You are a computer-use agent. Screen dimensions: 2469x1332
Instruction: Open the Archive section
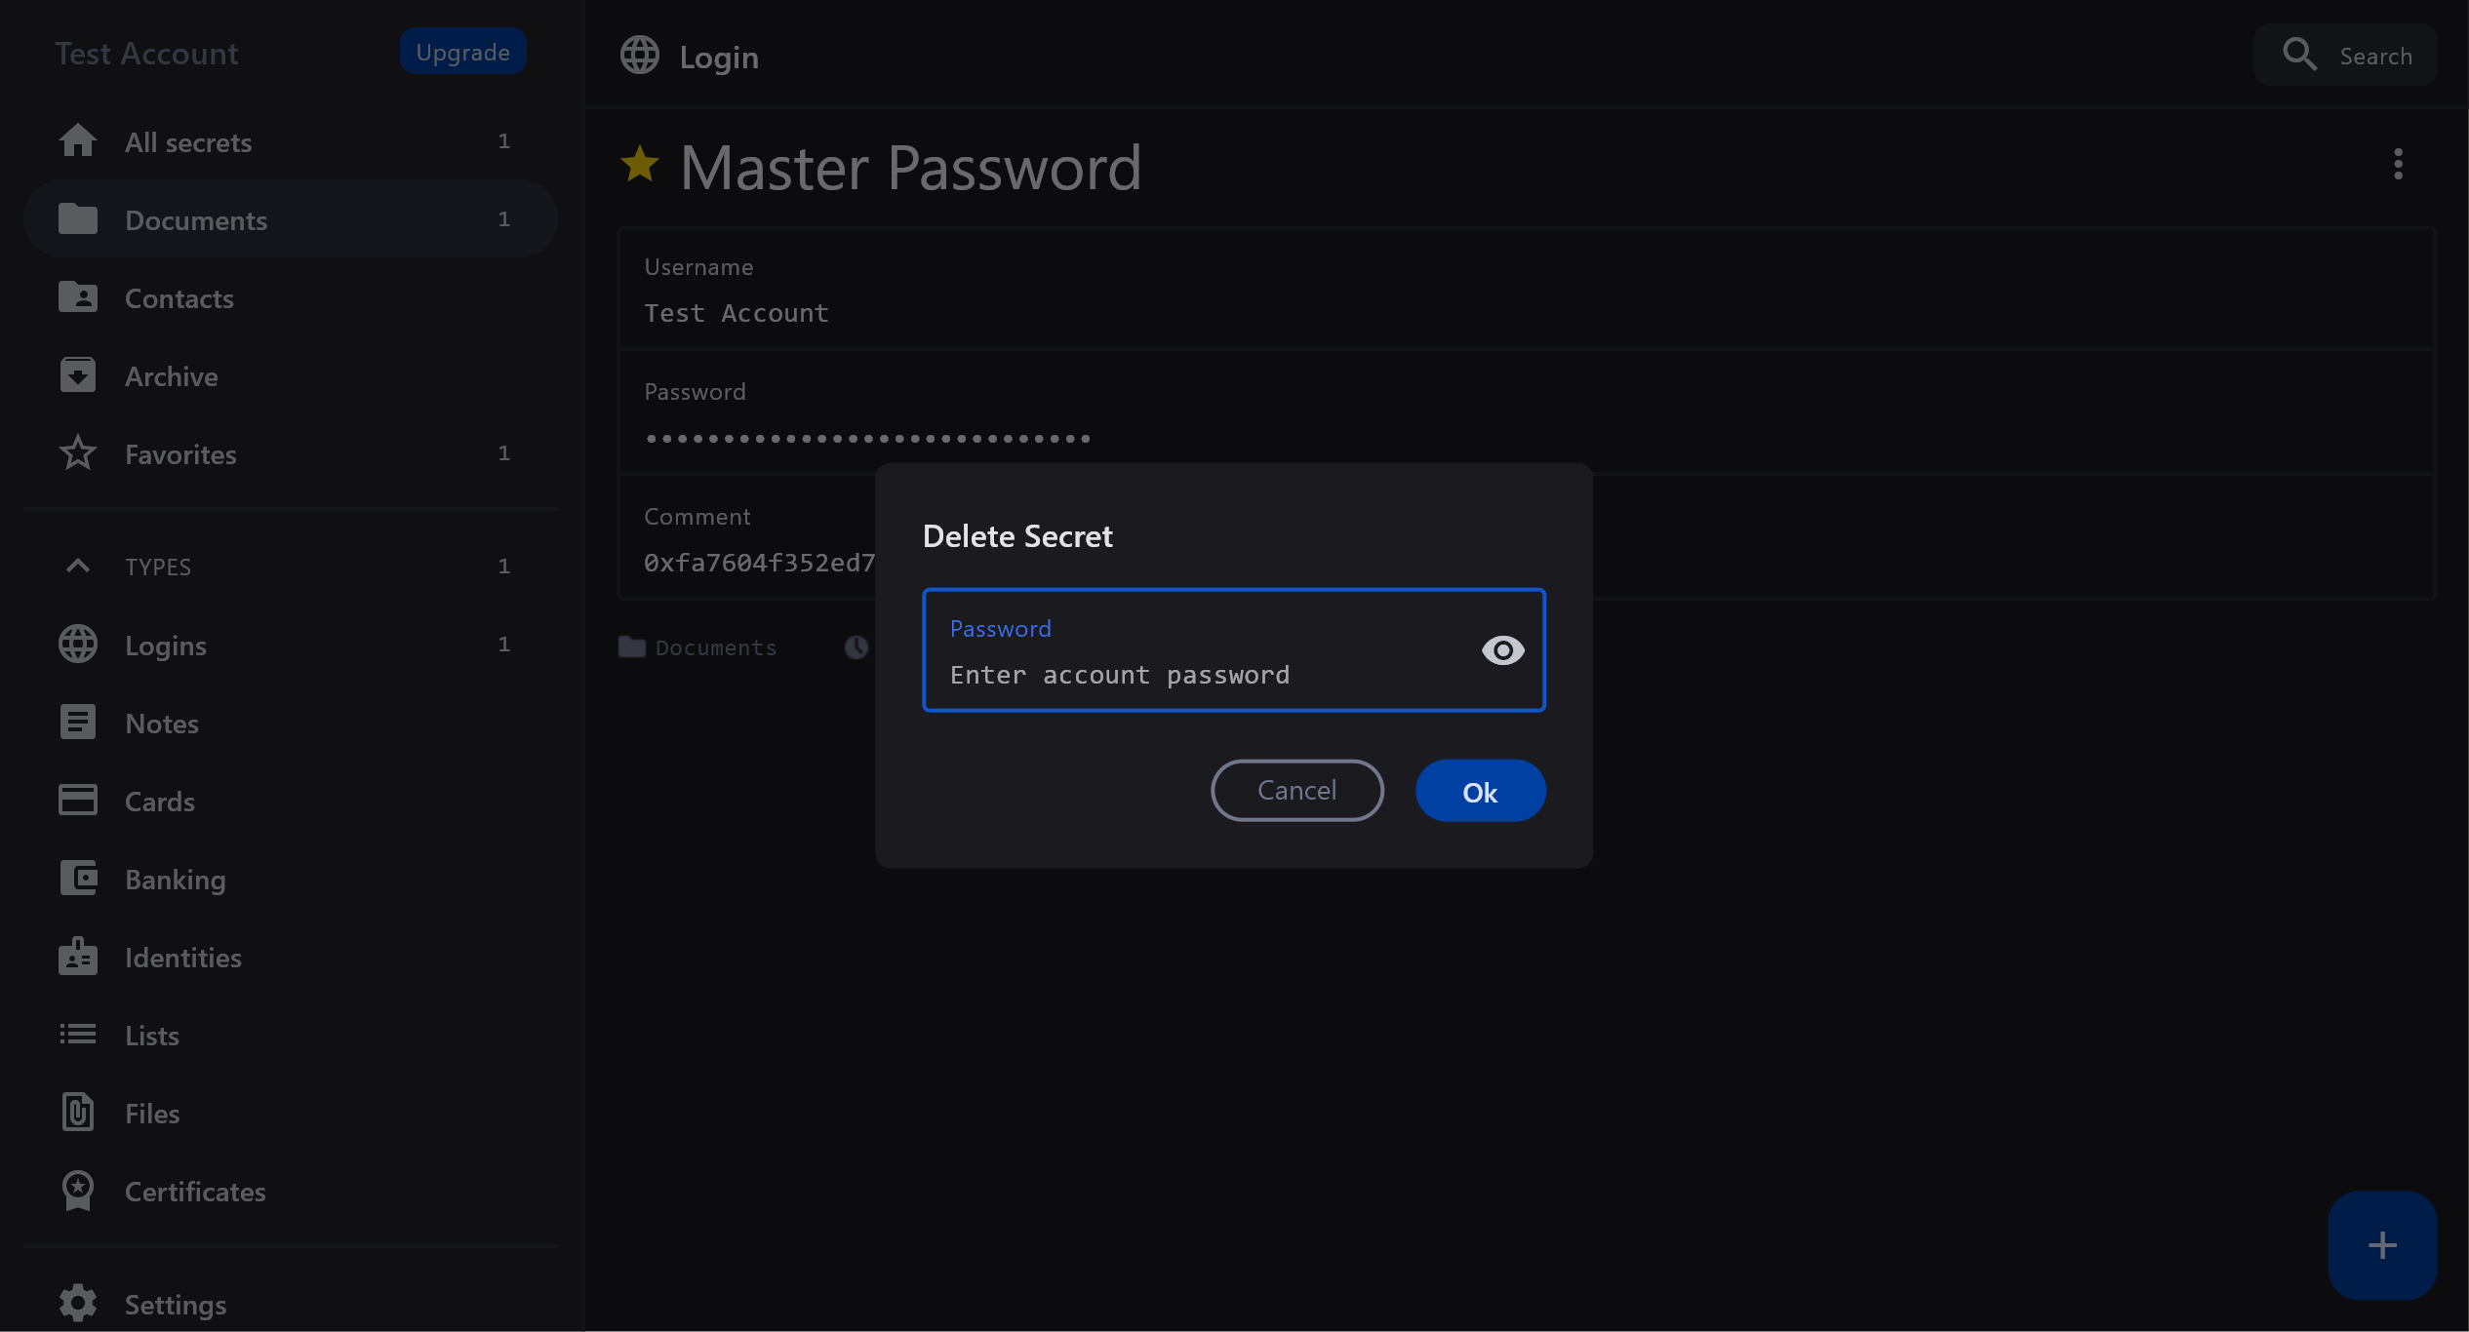171,376
